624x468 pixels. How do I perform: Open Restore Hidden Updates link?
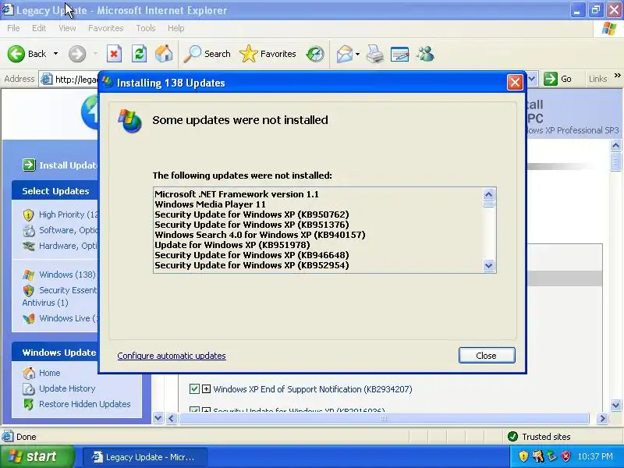pyautogui.click(x=85, y=404)
